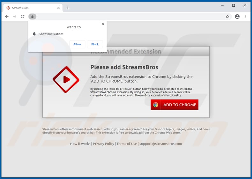Click the support@streamsbros.com email link
This screenshot has width=252, height=179.
(160, 144)
